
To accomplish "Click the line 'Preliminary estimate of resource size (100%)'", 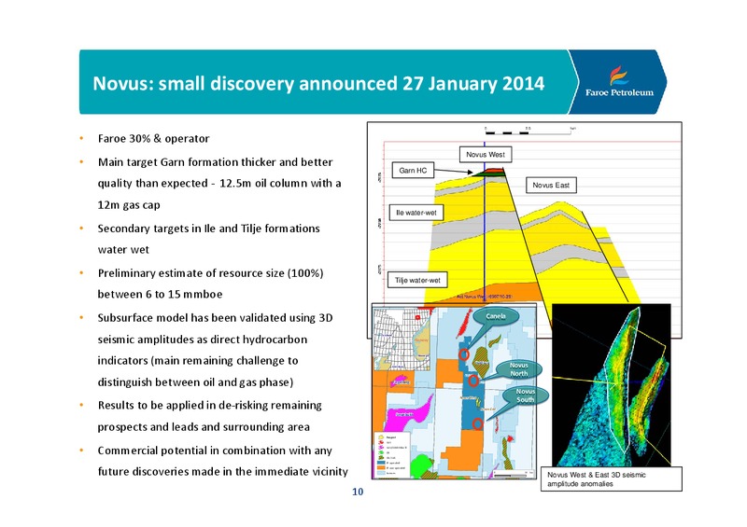I will tap(211, 273).
